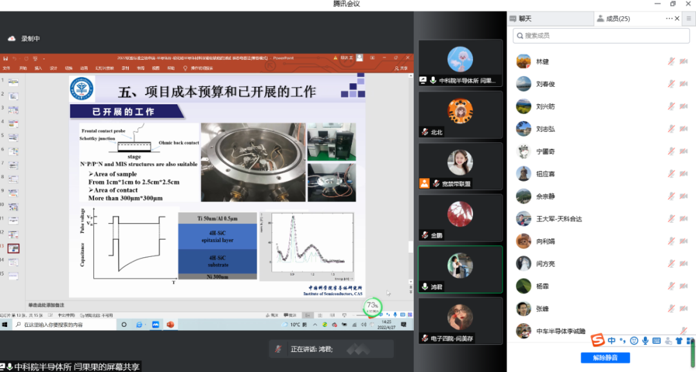Select member 闫方亮 in the list

tap(601, 264)
